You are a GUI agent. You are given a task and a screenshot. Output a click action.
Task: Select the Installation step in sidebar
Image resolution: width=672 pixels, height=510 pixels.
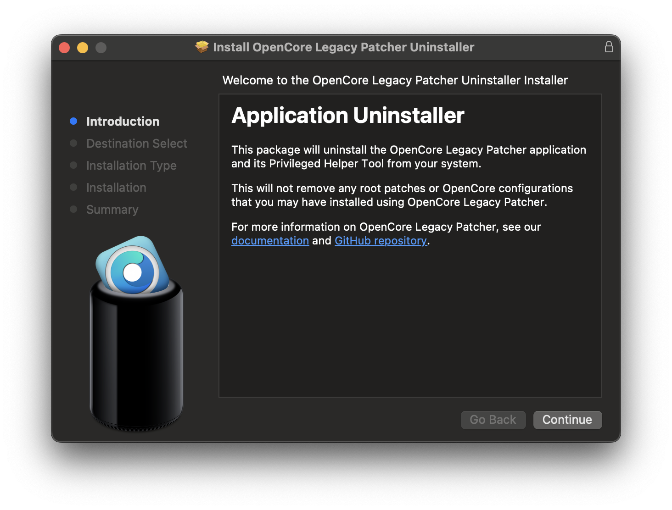116,187
